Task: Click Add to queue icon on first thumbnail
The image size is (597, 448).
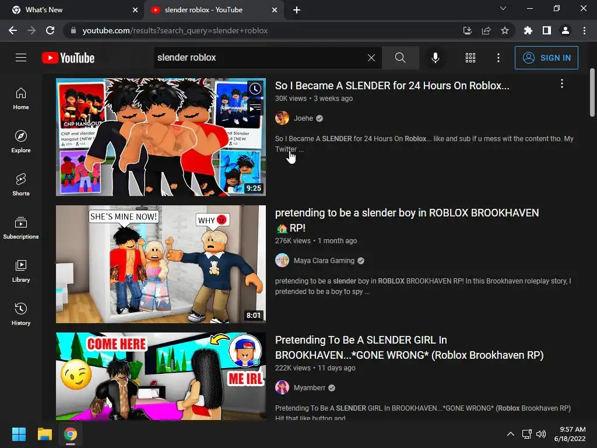Action: tap(255, 108)
